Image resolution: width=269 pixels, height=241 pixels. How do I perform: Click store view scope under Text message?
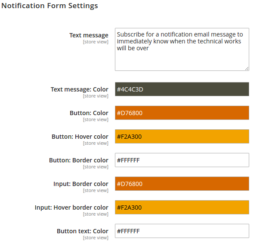pyautogui.click(x=96, y=42)
